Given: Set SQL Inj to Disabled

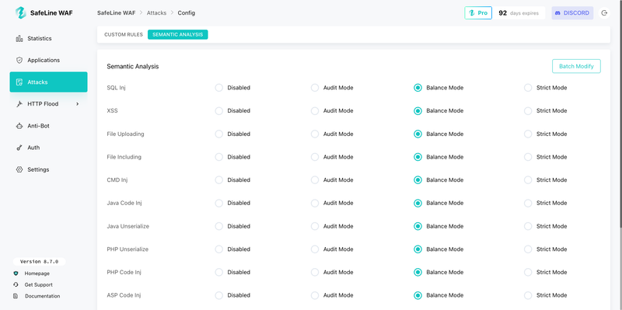Looking at the screenshot, I should pos(219,88).
